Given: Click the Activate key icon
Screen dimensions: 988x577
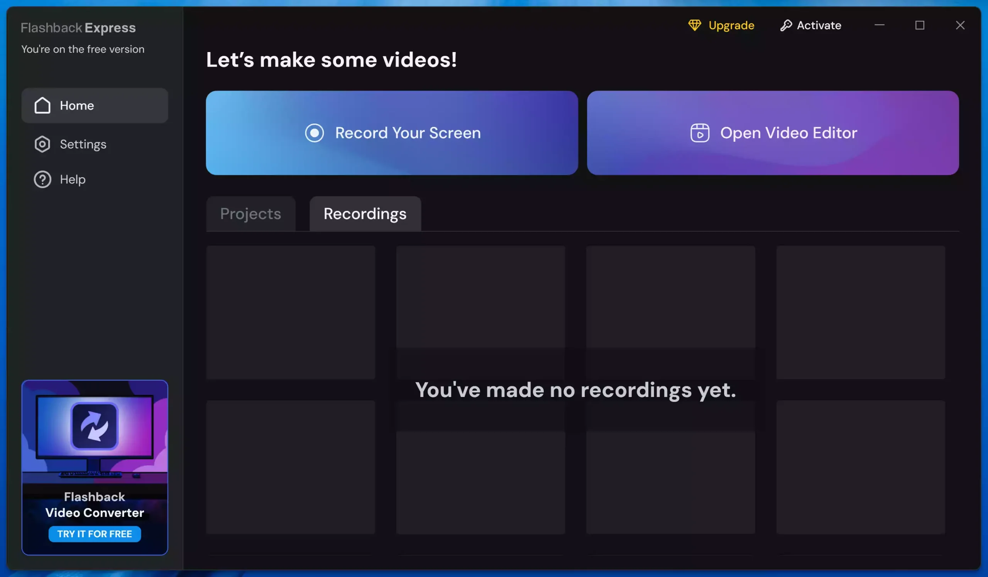Looking at the screenshot, I should point(786,25).
